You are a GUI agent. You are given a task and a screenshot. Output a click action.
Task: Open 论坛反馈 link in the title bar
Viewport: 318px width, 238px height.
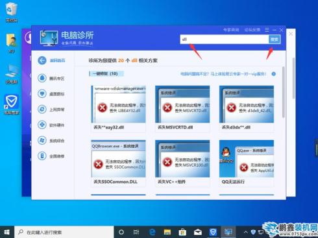[x=252, y=30]
